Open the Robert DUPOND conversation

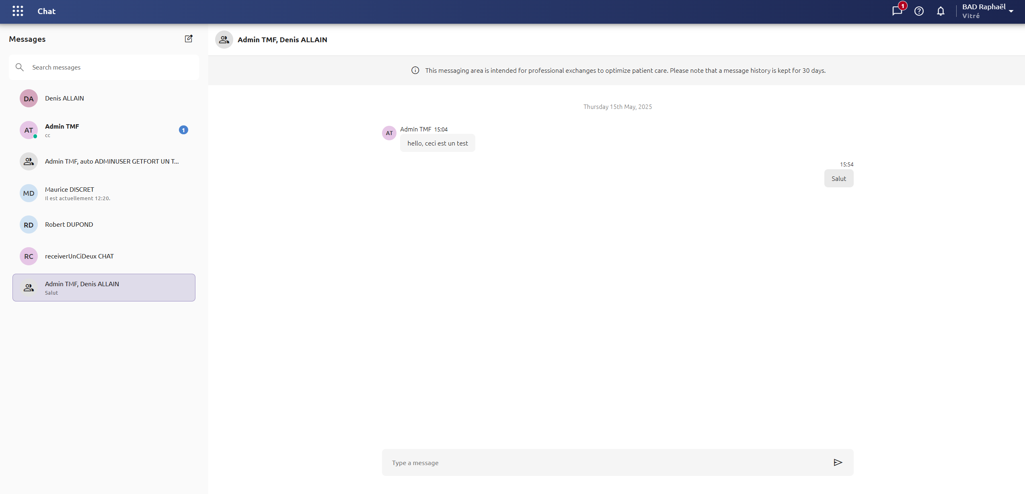(x=104, y=225)
